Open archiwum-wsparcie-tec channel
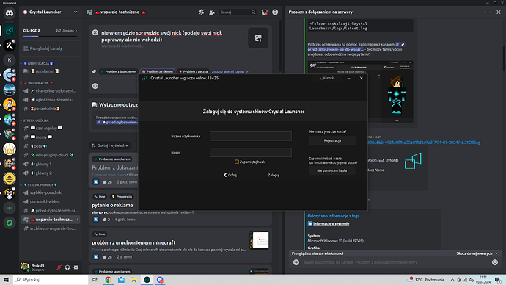 point(51,228)
